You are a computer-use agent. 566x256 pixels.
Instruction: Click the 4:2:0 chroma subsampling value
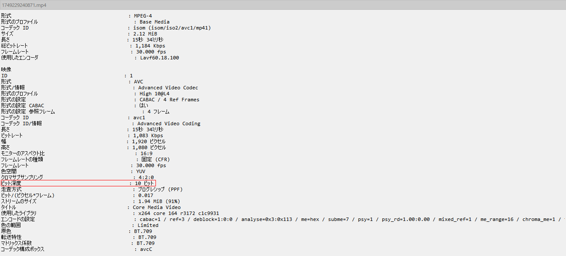[145, 177]
